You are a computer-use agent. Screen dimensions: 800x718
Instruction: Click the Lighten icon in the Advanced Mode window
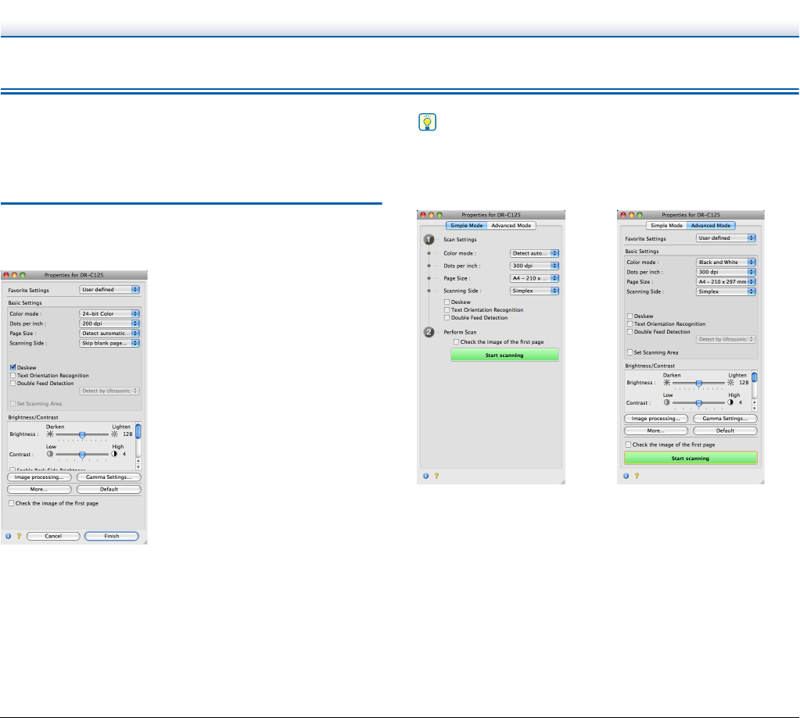pos(730,382)
